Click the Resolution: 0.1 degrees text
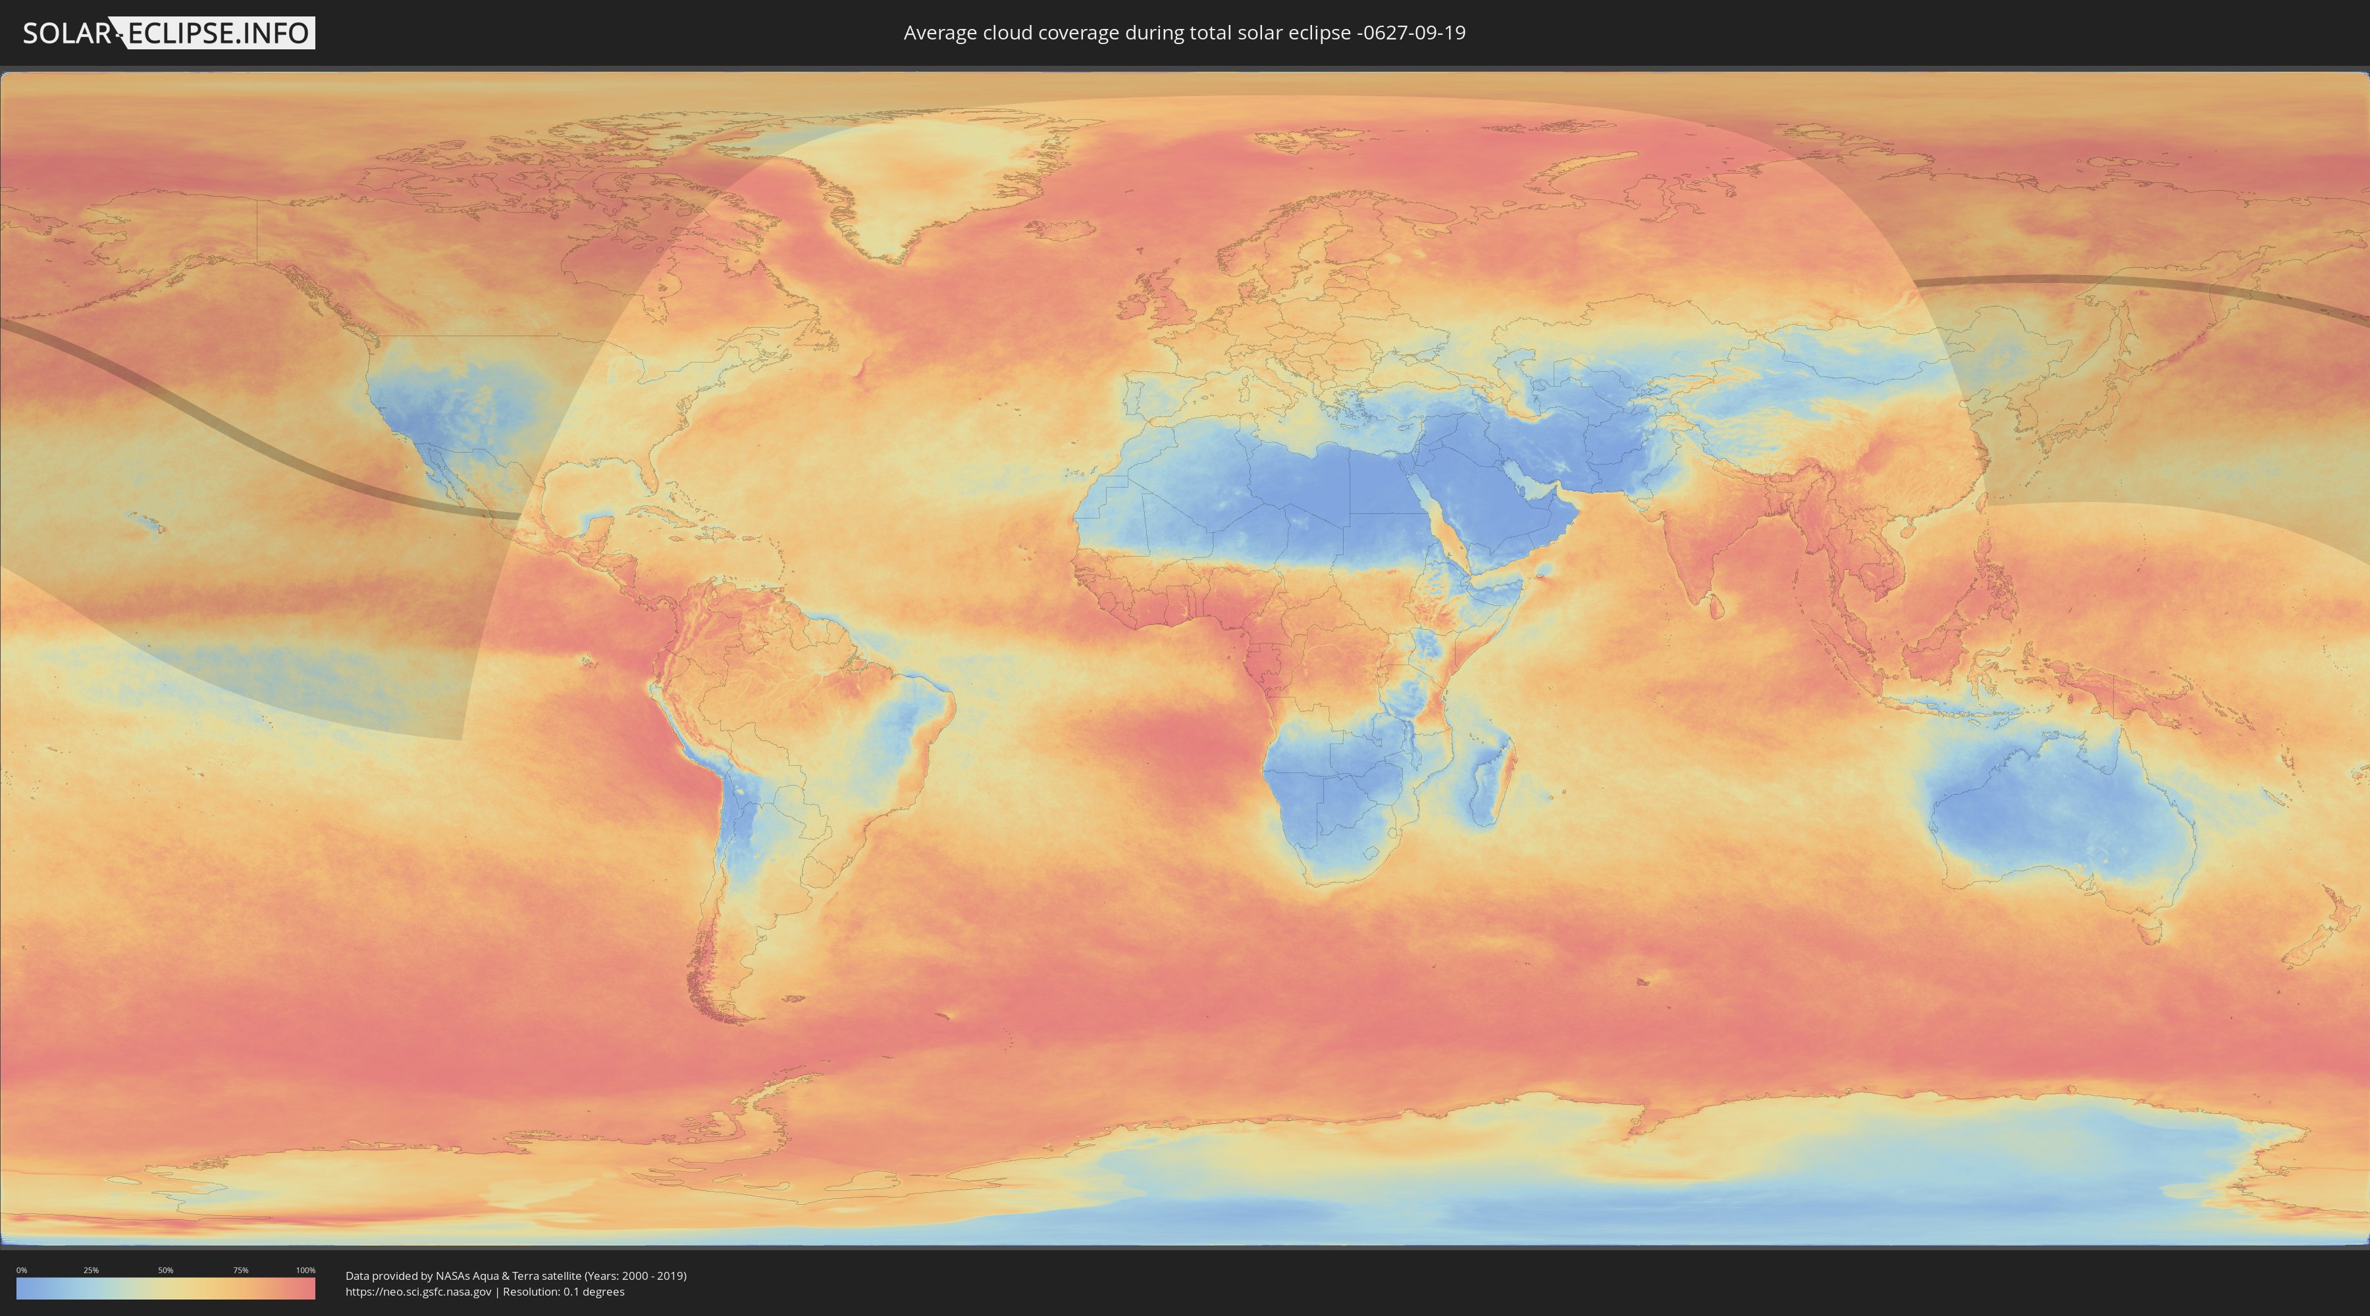Image resolution: width=2370 pixels, height=1316 pixels. (564, 1292)
